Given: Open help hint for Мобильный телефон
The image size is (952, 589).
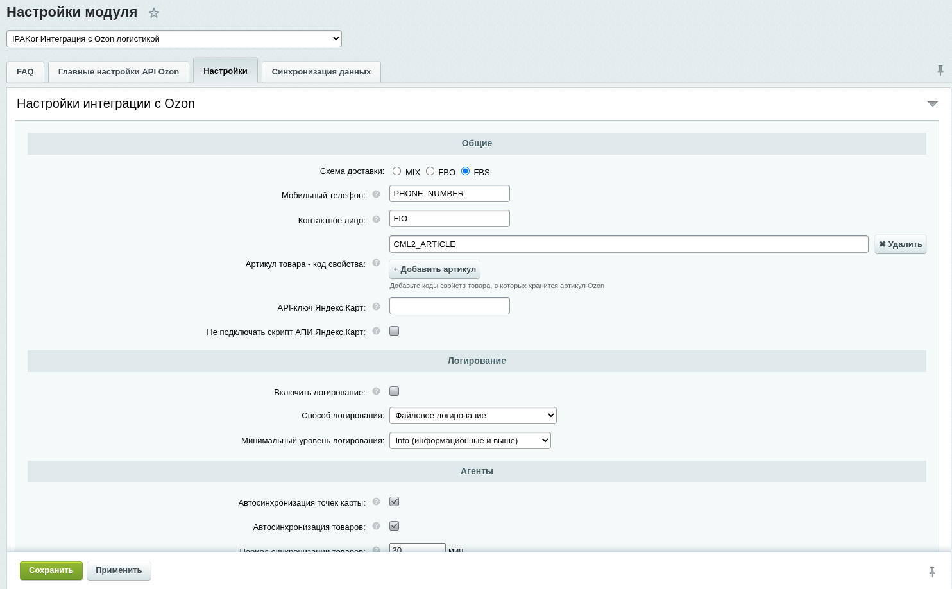Looking at the screenshot, I should [377, 194].
